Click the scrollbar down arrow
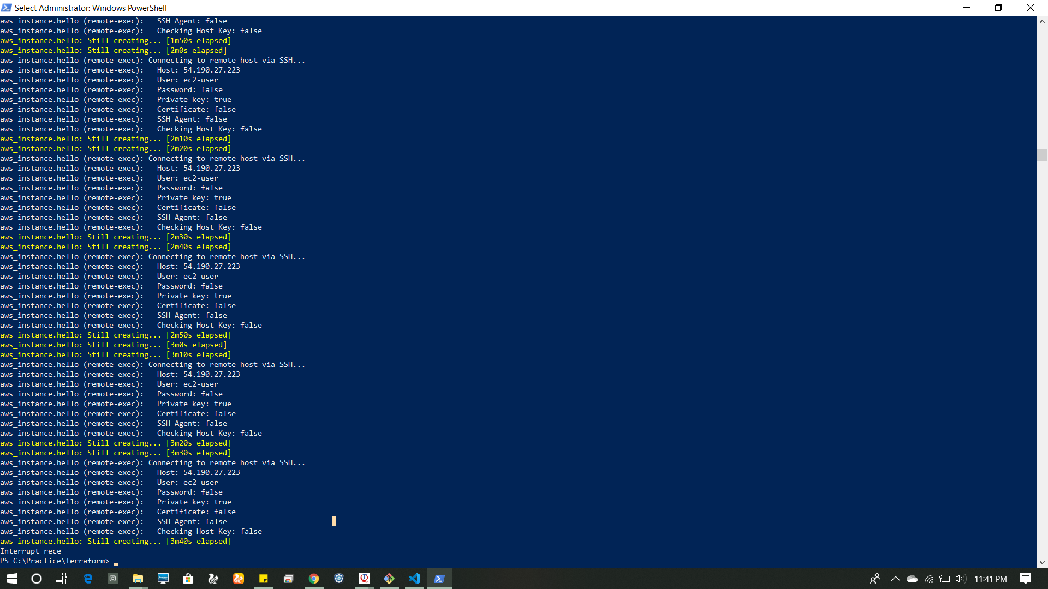1048x589 pixels. [x=1042, y=562]
